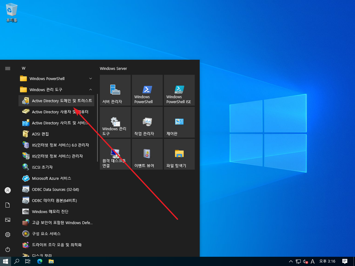The width and height of the screenshot is (355, 266).
Task: Launch Active Directory 사용자 및 컴퓨터
Action: (x=56, y=112)
